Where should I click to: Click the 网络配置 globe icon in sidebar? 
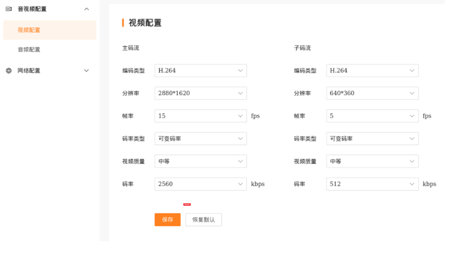8,71
